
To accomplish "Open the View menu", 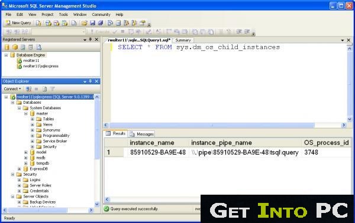I will point(32,14).
